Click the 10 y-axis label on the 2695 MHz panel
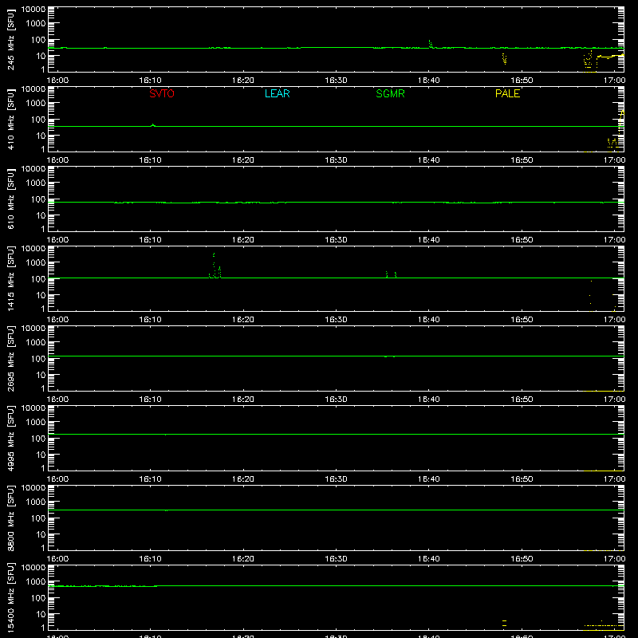Image resolution: width=638 pixels, height=638 pixels. click(41, 375)
